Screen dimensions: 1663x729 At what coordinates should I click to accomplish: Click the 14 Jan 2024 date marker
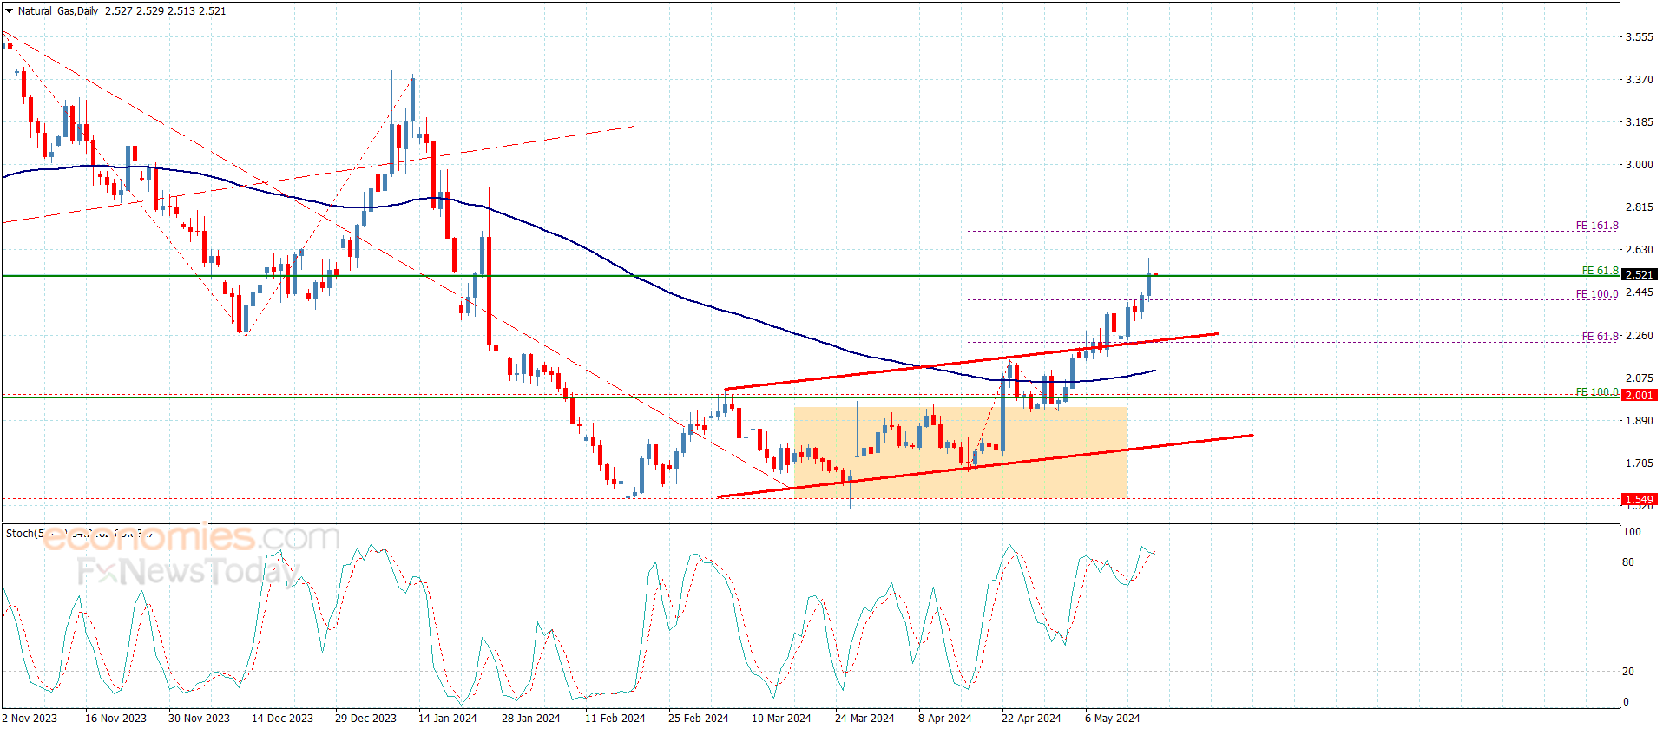click(447, 718)
